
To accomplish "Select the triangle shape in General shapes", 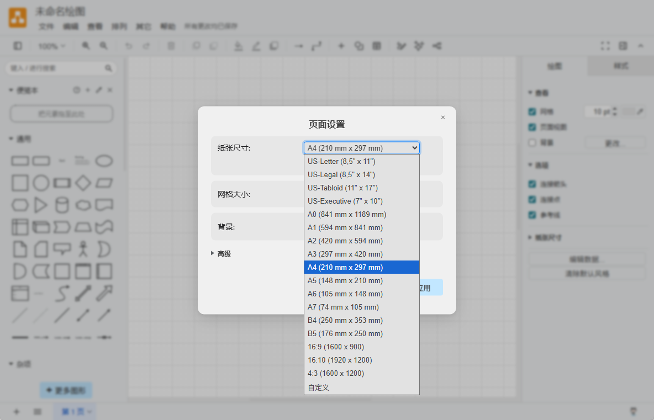I will pos(40,205).
